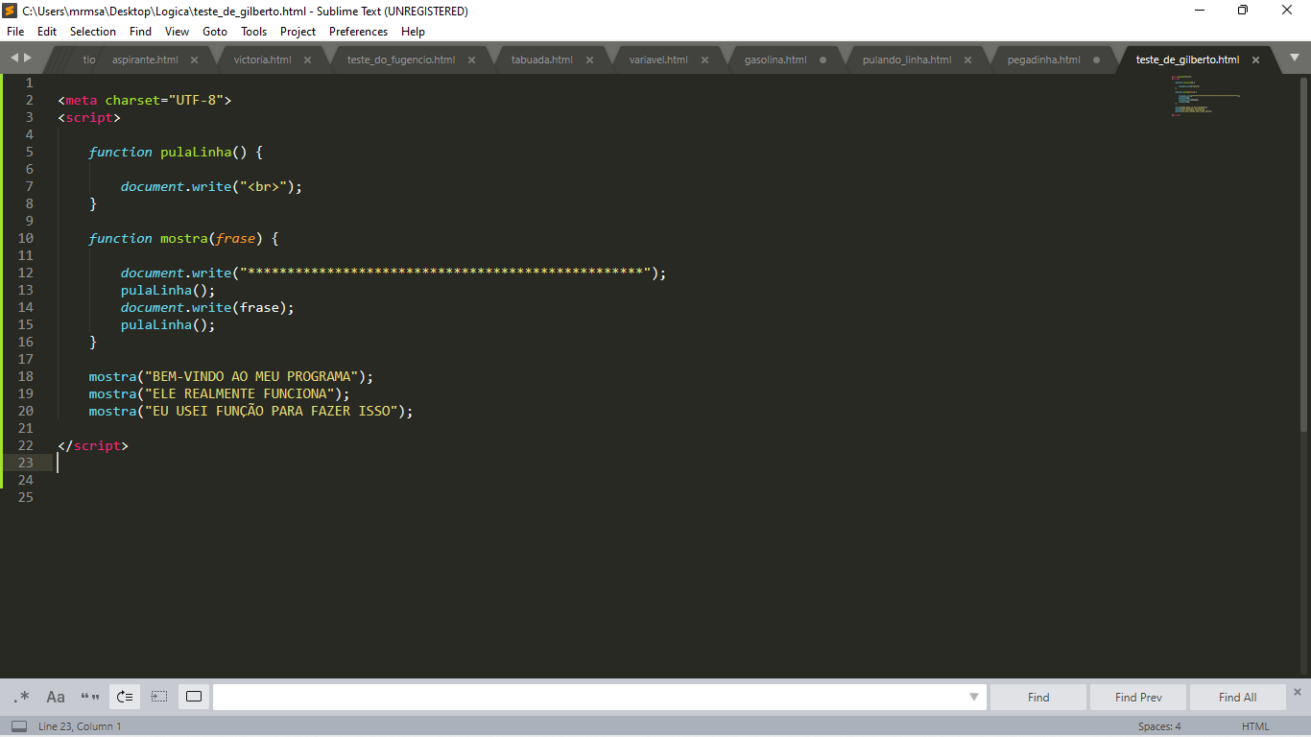This screenshot has height=737, width=1311.
Task: Click the editor vertical scrollbar
Action: pos(1304,252)
